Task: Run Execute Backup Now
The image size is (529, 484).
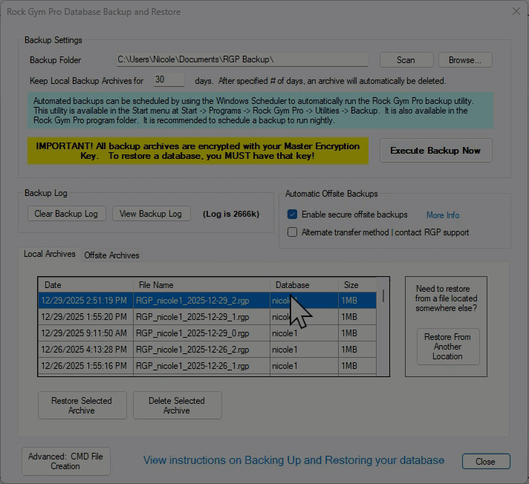Action: tap(436, 151)
